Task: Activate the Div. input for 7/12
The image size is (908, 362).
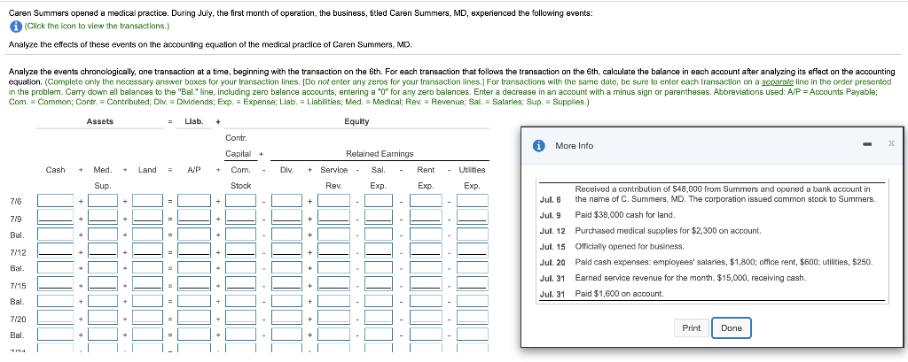Action: [287, 251]
